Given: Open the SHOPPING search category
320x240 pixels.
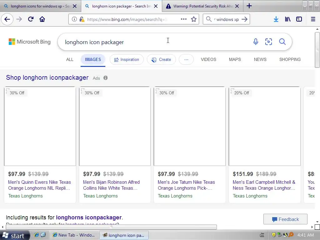Looking at the screenshot, I should [290, 59].
